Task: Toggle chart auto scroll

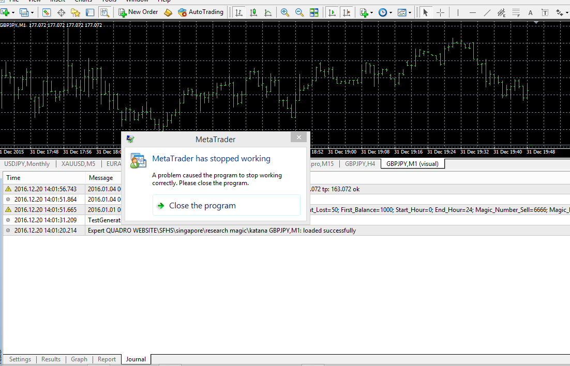Action: coord(332,13)
